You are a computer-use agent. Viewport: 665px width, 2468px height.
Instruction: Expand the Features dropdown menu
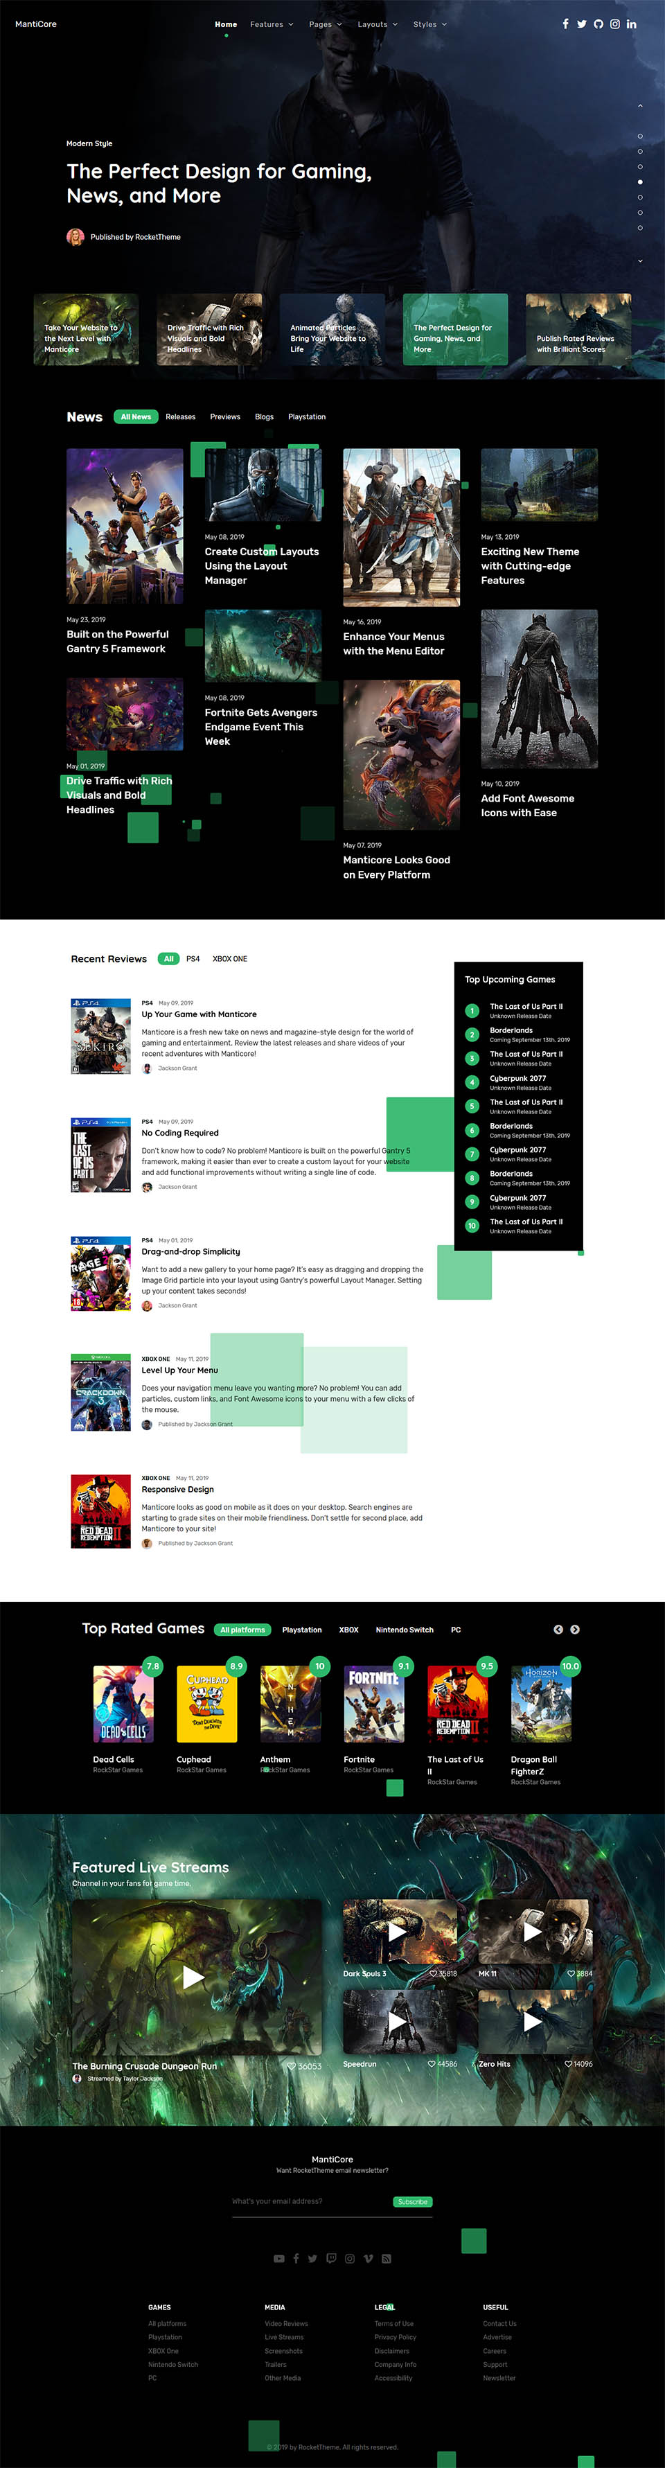pos(271,24)
